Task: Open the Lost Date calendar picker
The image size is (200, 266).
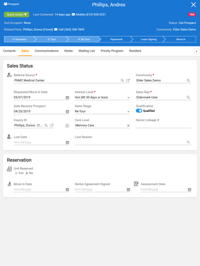Action: tap(67, 142)
